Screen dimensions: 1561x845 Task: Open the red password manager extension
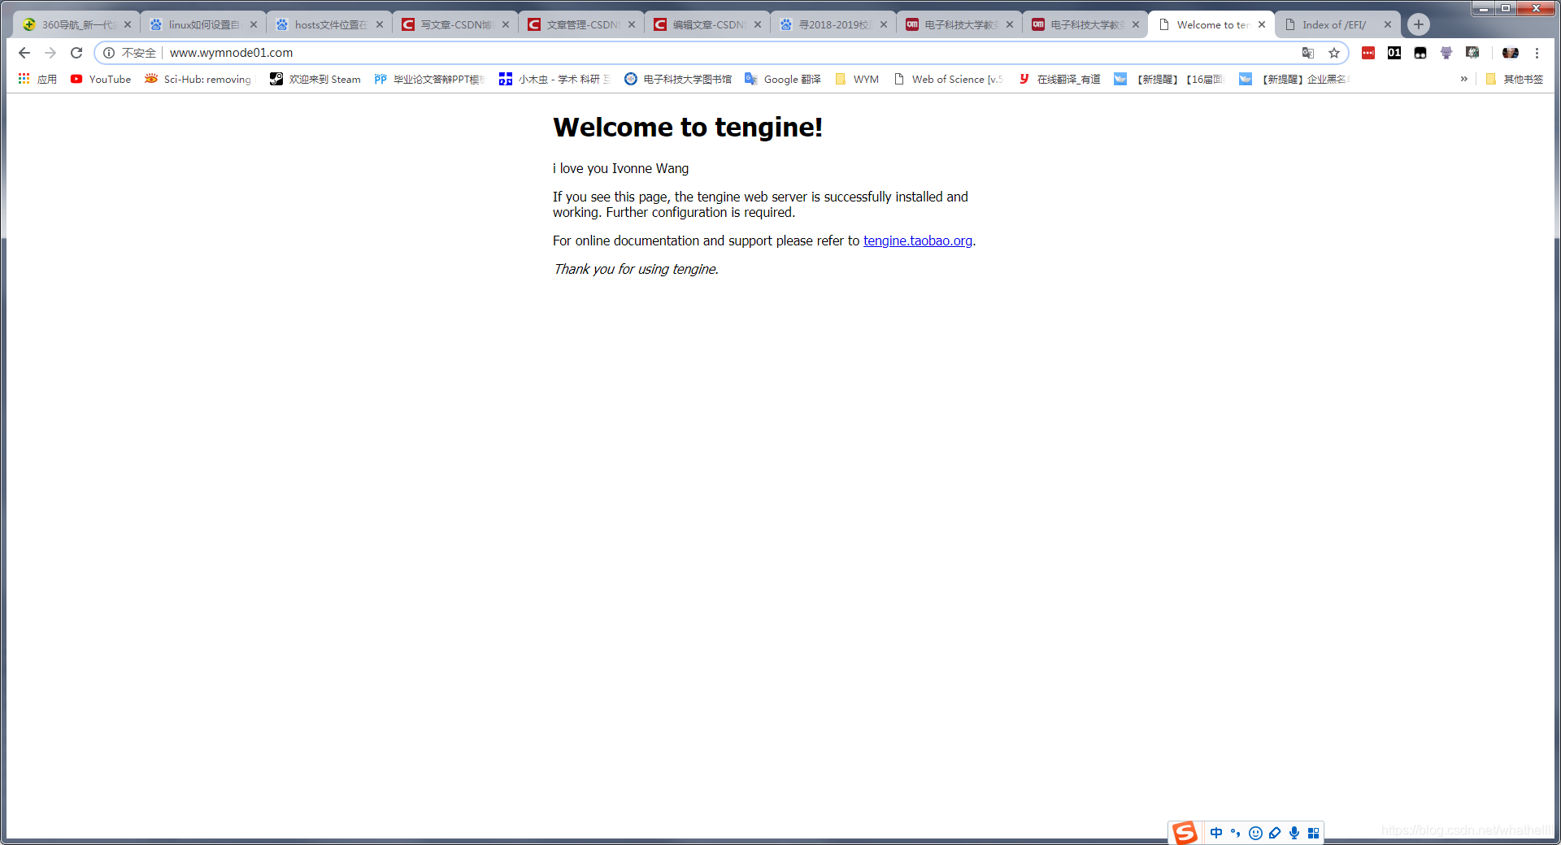pos(1368,52)
